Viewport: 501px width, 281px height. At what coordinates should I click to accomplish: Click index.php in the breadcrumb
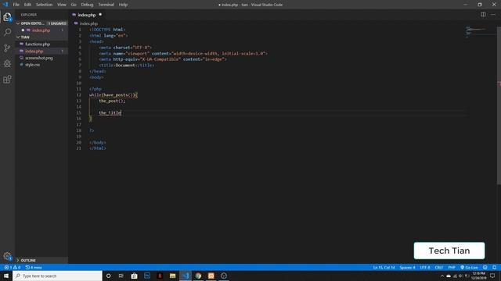88,23
